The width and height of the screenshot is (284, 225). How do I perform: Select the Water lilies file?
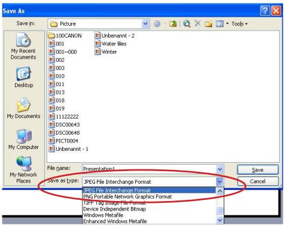pos(111,44)
